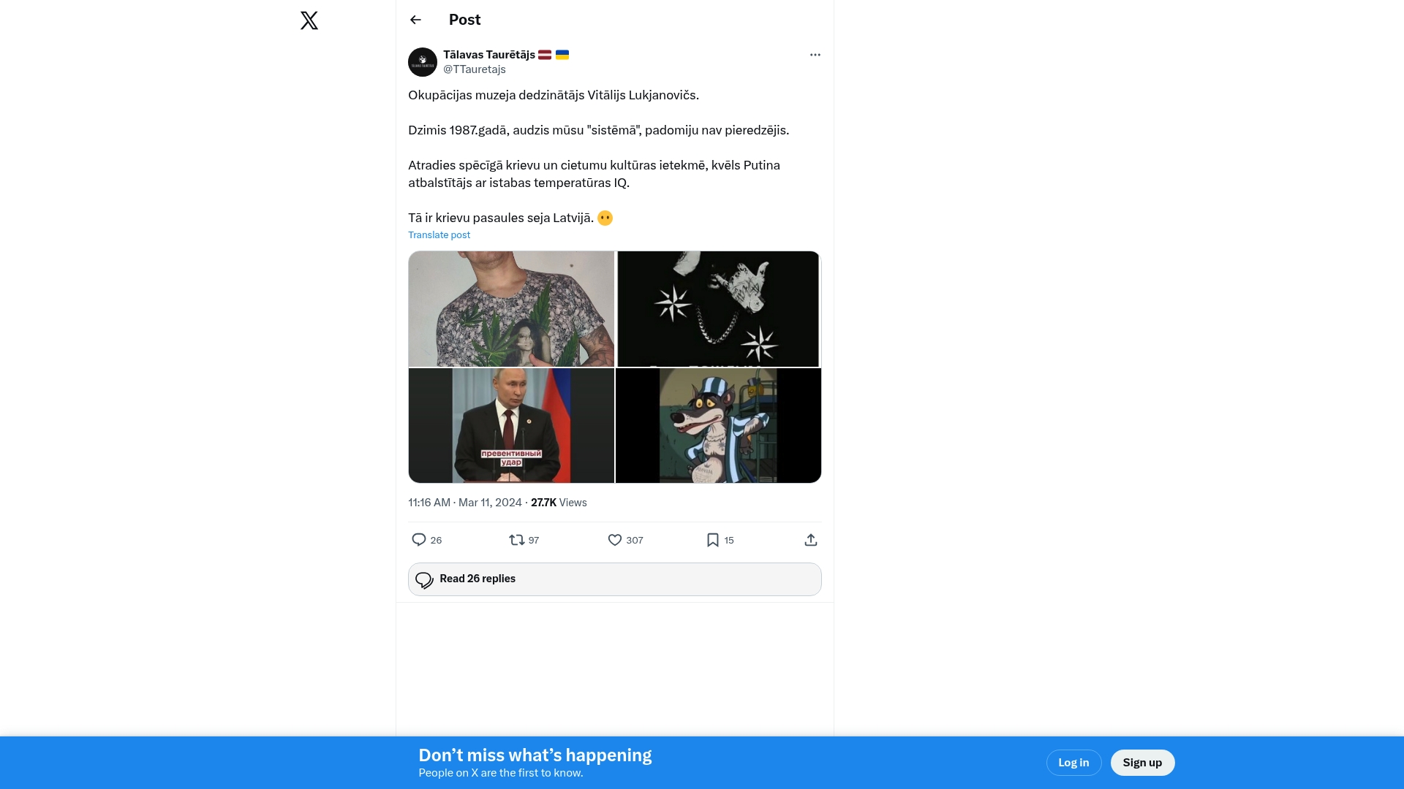
Task: Click the X logo icon
Action: click(x=309, y=20)
